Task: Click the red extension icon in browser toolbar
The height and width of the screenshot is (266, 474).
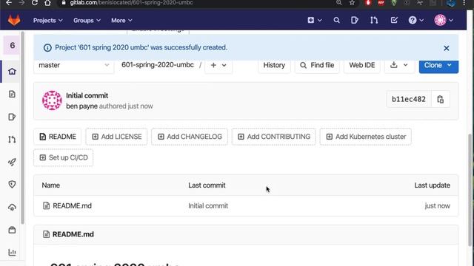Action: pos(368,3)
